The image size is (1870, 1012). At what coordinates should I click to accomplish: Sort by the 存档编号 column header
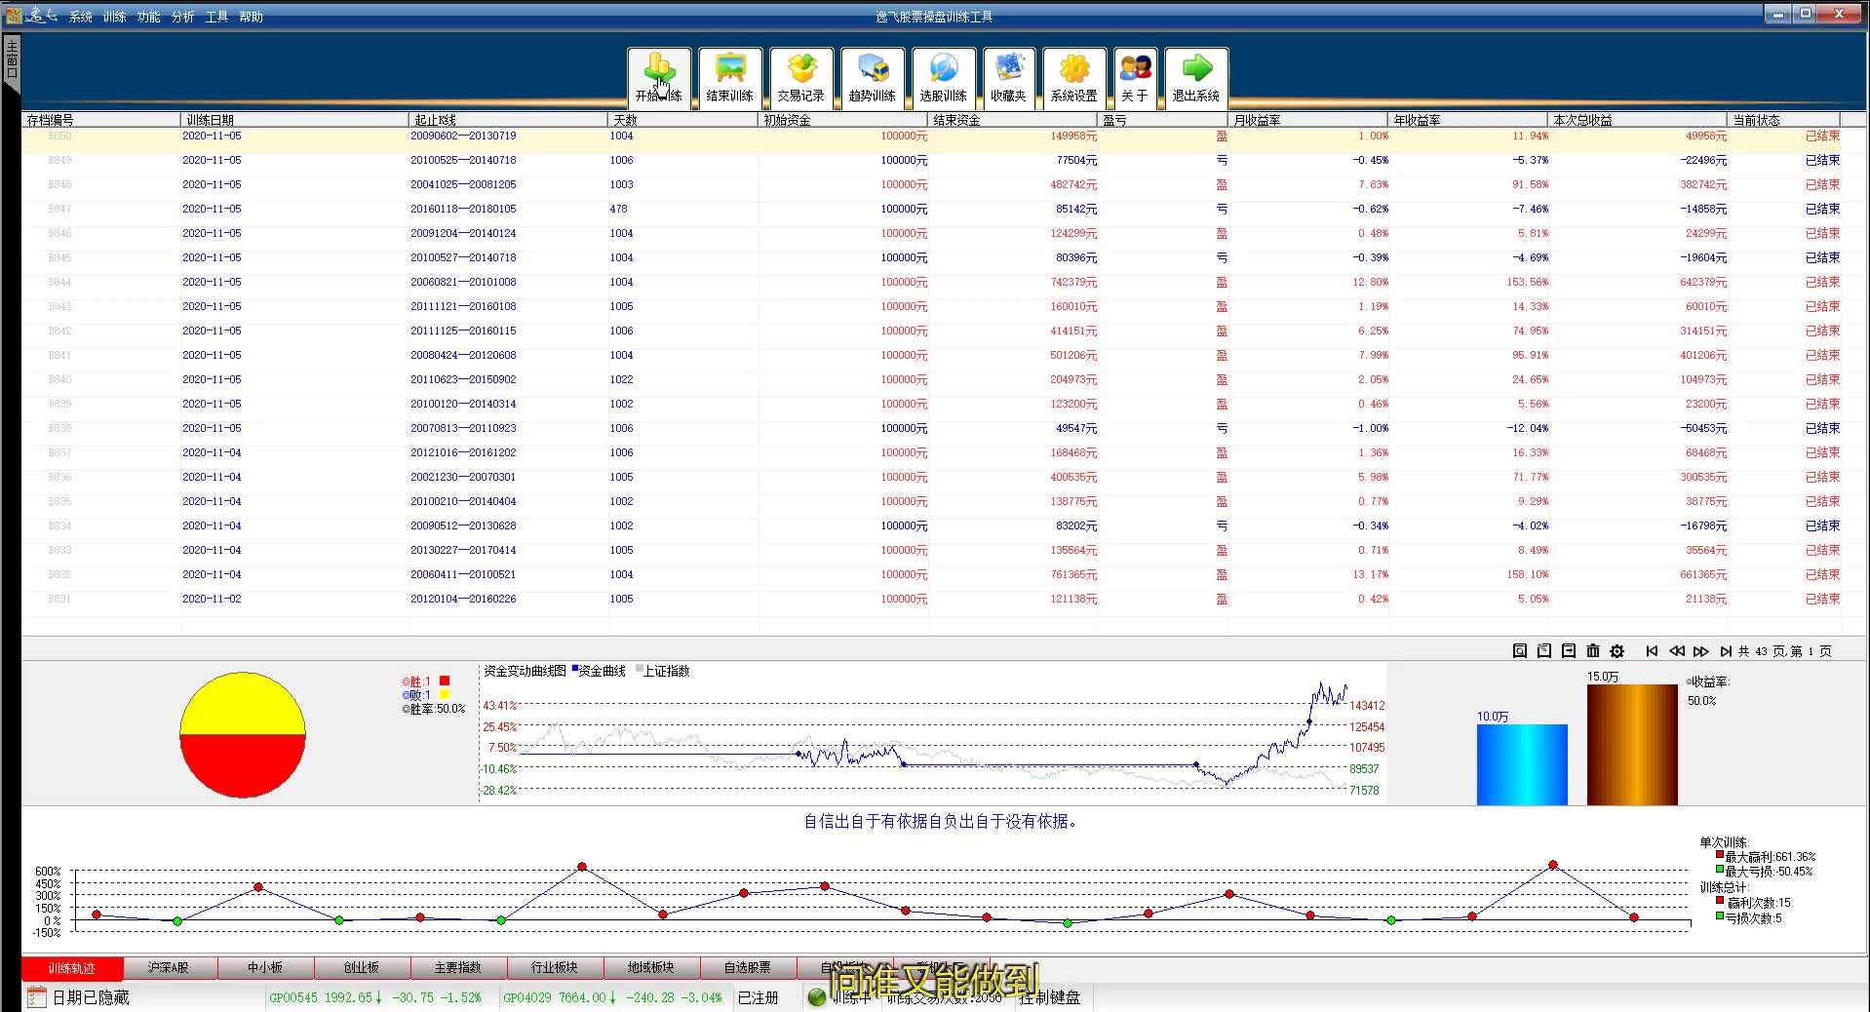point(101,120)
